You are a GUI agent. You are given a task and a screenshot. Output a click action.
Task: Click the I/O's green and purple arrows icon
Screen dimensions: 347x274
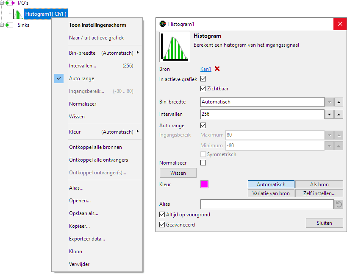point(10,3)
